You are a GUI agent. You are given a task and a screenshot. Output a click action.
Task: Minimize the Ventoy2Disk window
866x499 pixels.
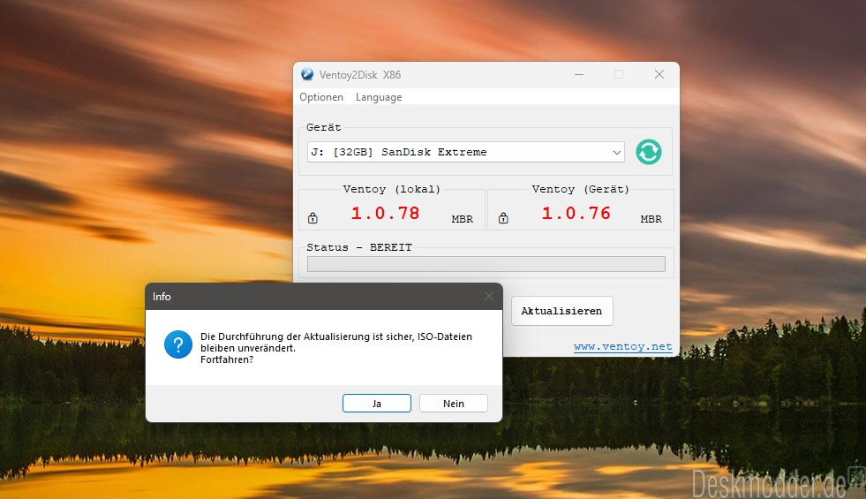(579, 74)
